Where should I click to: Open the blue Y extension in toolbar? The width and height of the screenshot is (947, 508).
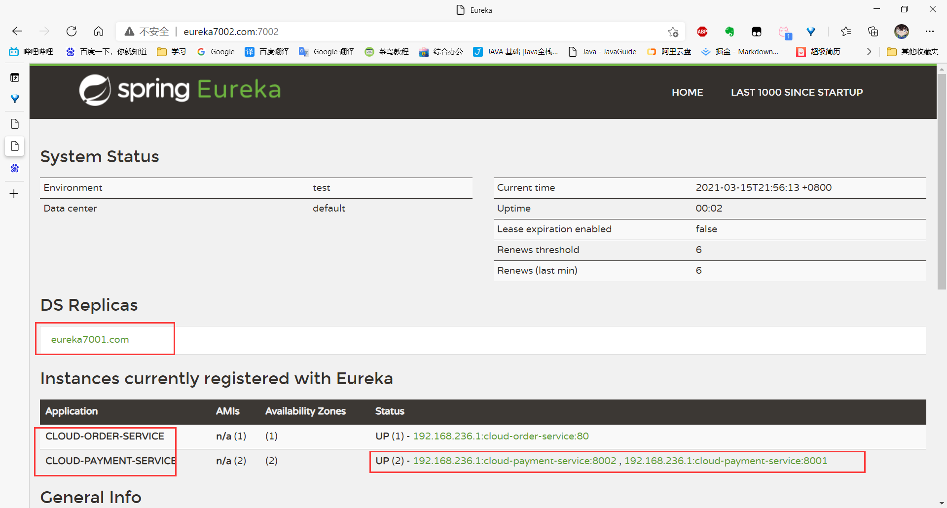(811, 32)
